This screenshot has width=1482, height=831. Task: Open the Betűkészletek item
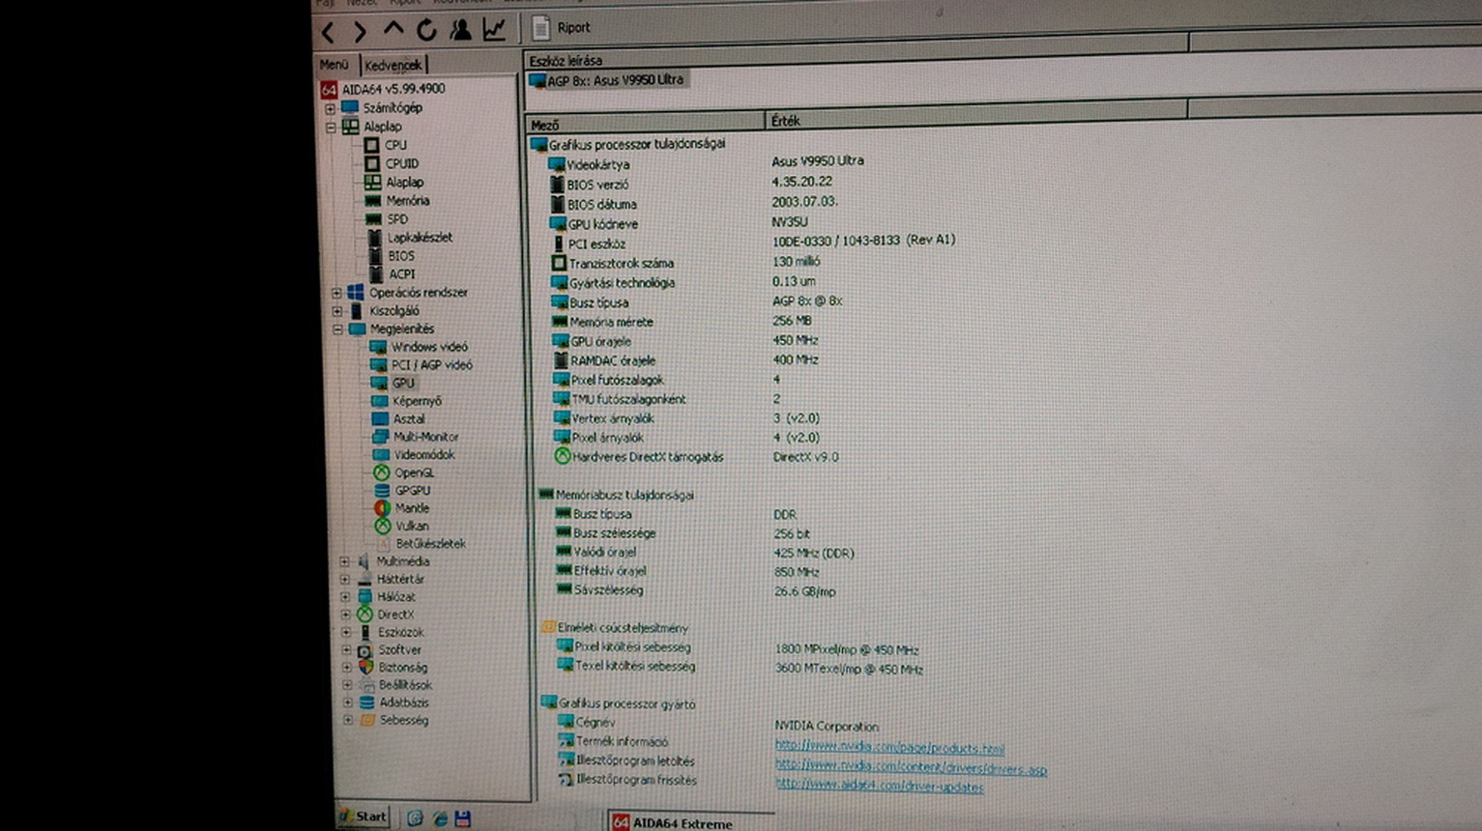coord(430,544)
